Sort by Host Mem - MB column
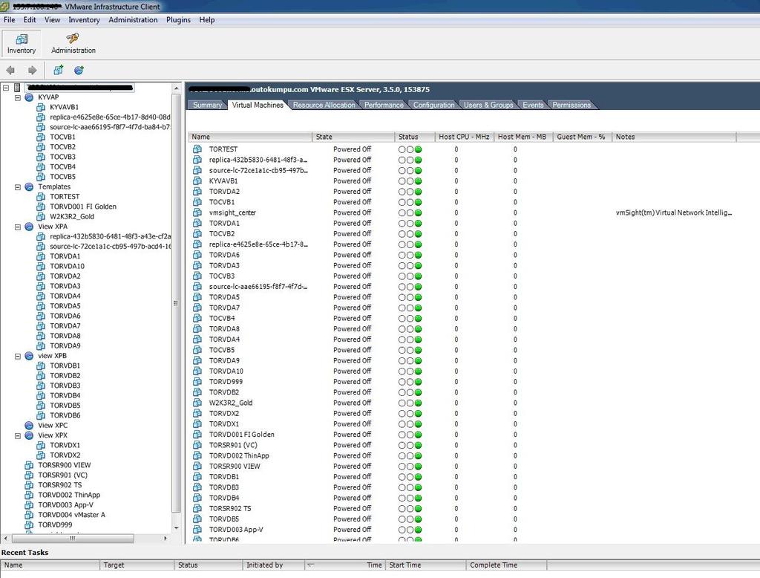The width and height of the screenshot is (760, 578). click(522, 137)
